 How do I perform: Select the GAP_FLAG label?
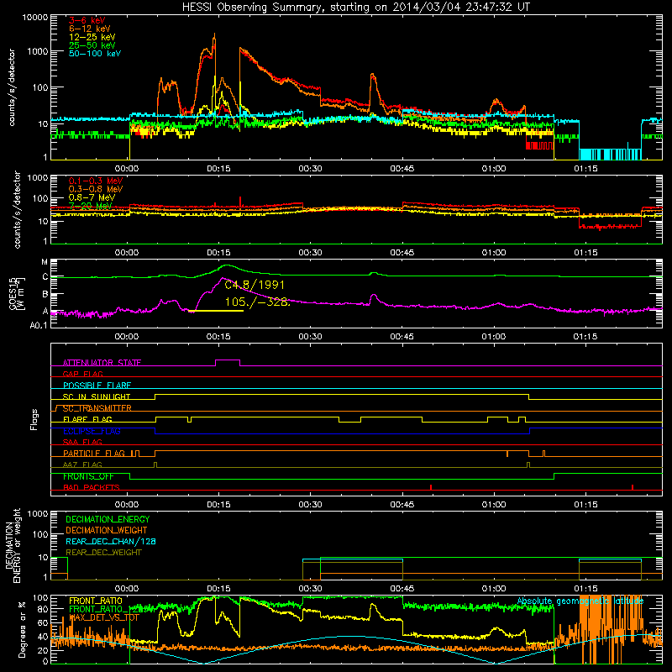pyautogui.click(x=82, y=374)
